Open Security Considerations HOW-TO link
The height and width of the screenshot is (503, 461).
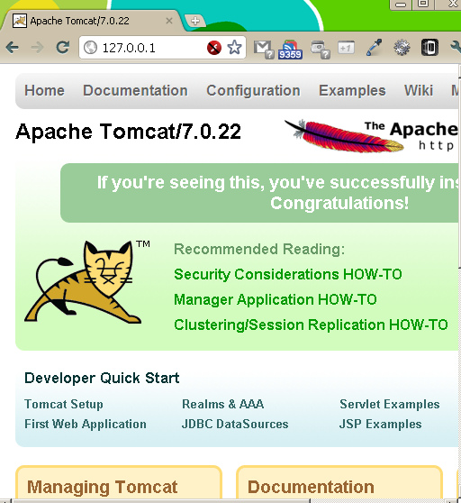pos(288,275)
